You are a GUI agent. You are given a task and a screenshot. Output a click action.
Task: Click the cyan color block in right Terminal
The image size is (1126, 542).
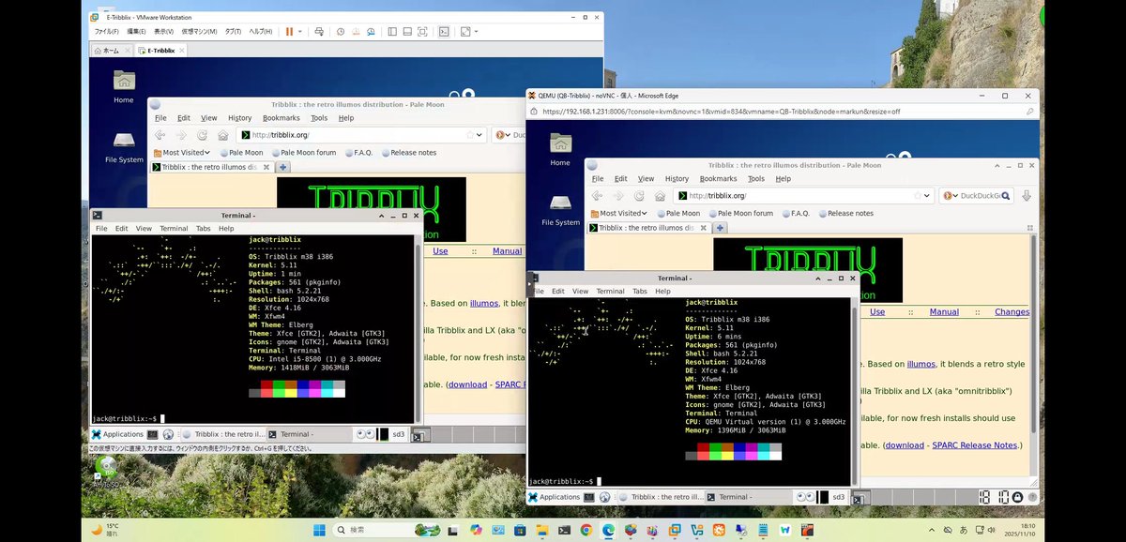point(764,456)
